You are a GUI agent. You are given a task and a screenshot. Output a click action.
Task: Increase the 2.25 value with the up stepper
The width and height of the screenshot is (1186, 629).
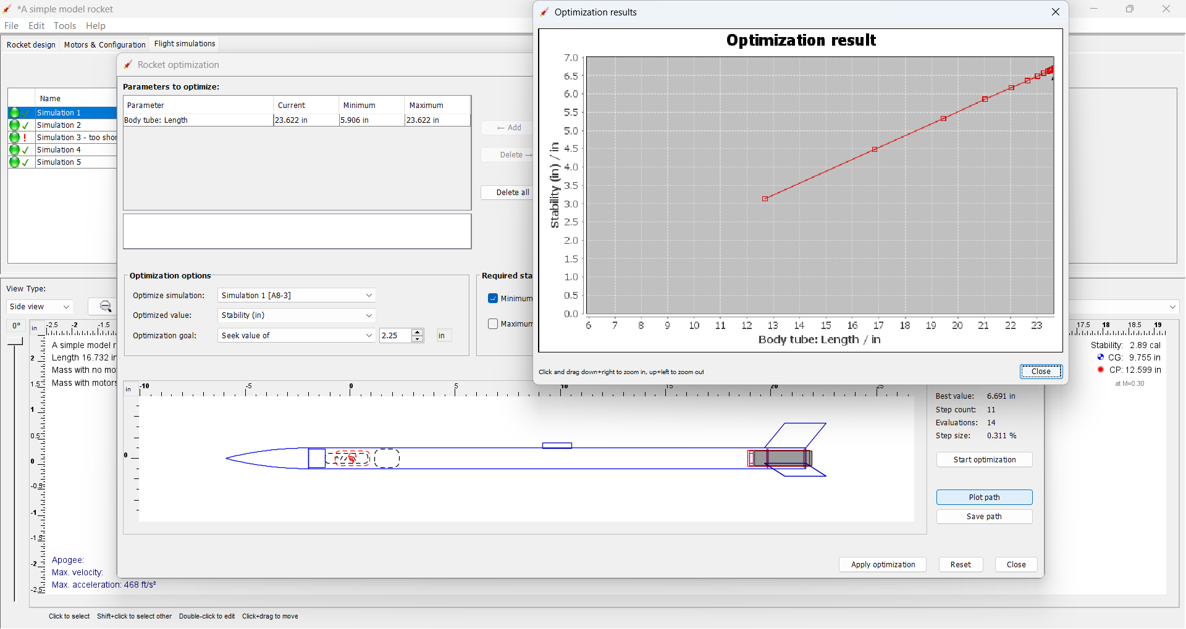pos(417,332)
